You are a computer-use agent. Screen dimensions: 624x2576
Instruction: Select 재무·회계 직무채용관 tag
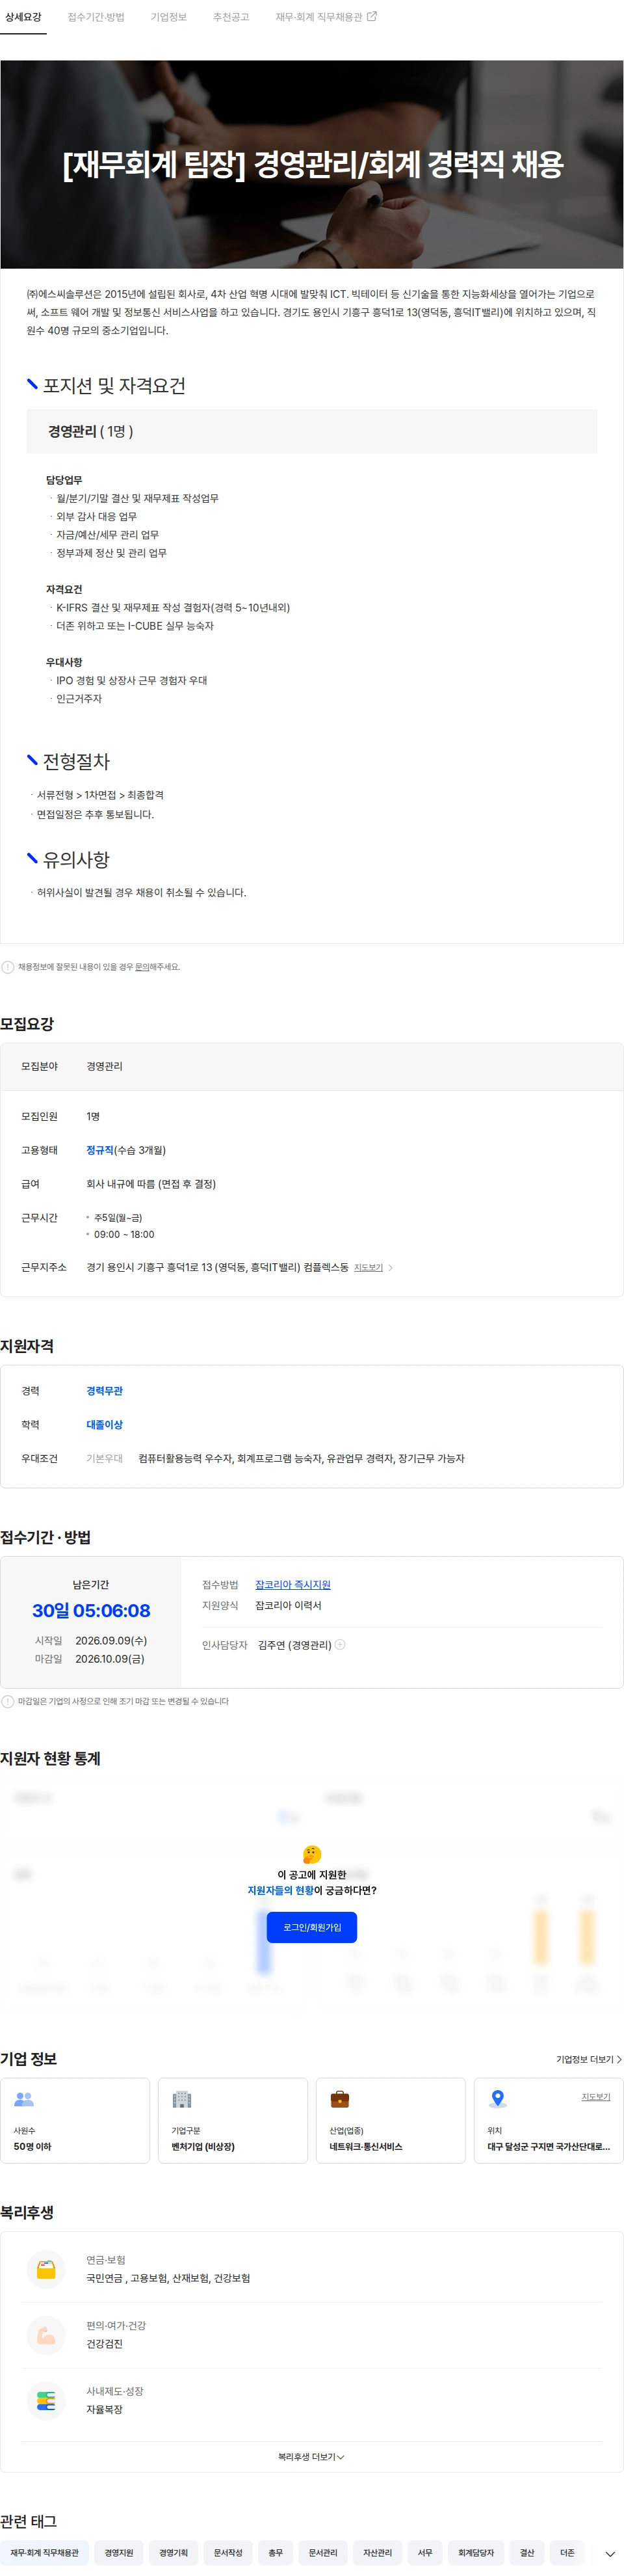44,2553
